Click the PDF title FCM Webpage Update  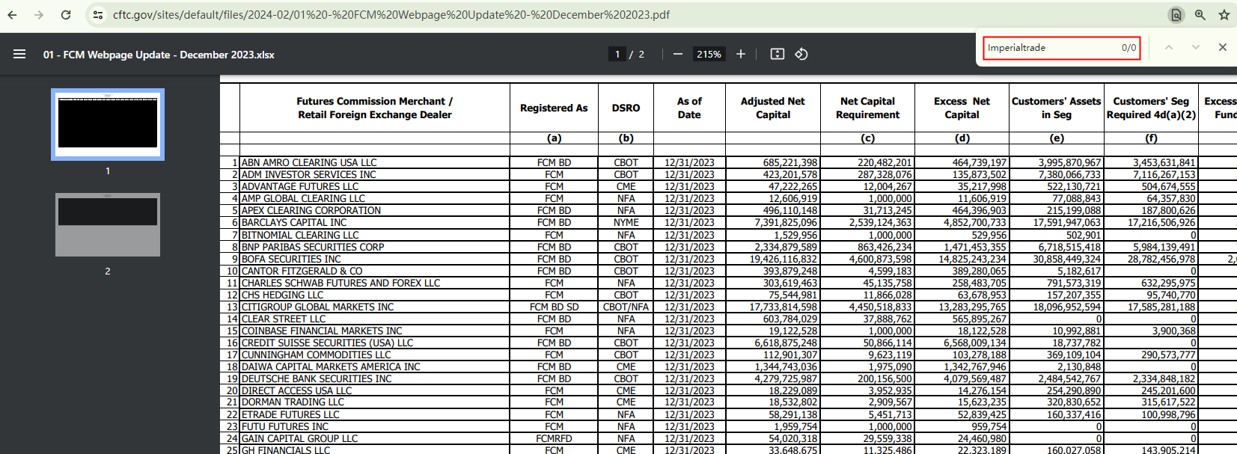[x=159, y=55]
